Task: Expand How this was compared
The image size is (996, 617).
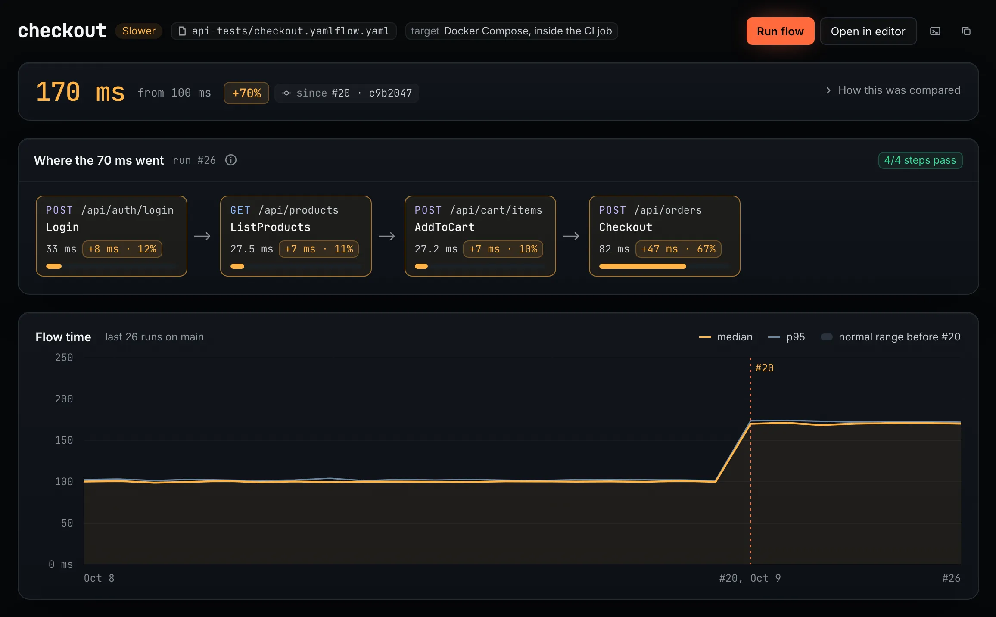Action: coord(893,90)
